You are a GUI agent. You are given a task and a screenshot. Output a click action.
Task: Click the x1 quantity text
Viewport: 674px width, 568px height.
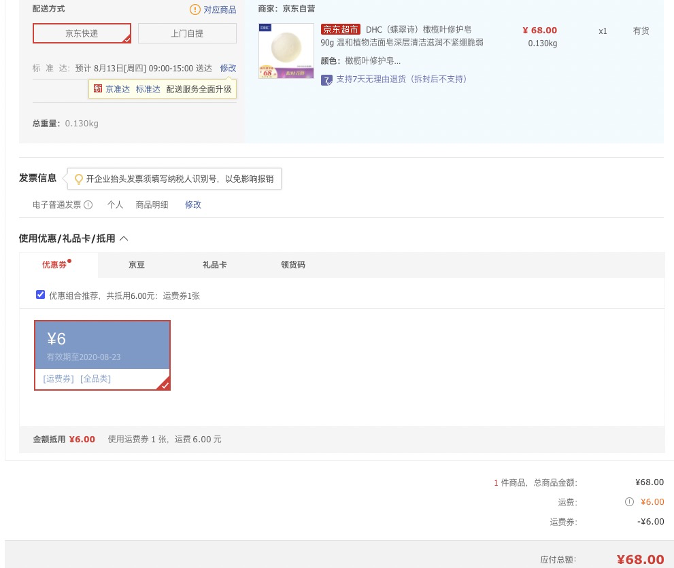[x=603, y=31]
